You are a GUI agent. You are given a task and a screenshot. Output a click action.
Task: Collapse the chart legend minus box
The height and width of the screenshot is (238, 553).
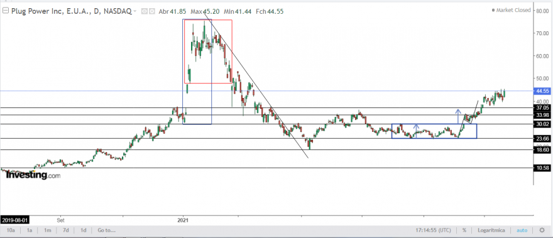tap(5, 11)
